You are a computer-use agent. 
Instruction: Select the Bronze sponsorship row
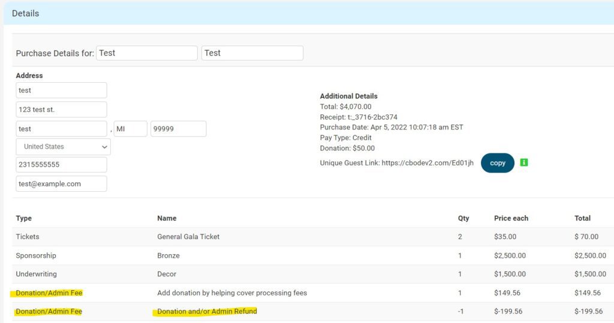click(168, 255)
